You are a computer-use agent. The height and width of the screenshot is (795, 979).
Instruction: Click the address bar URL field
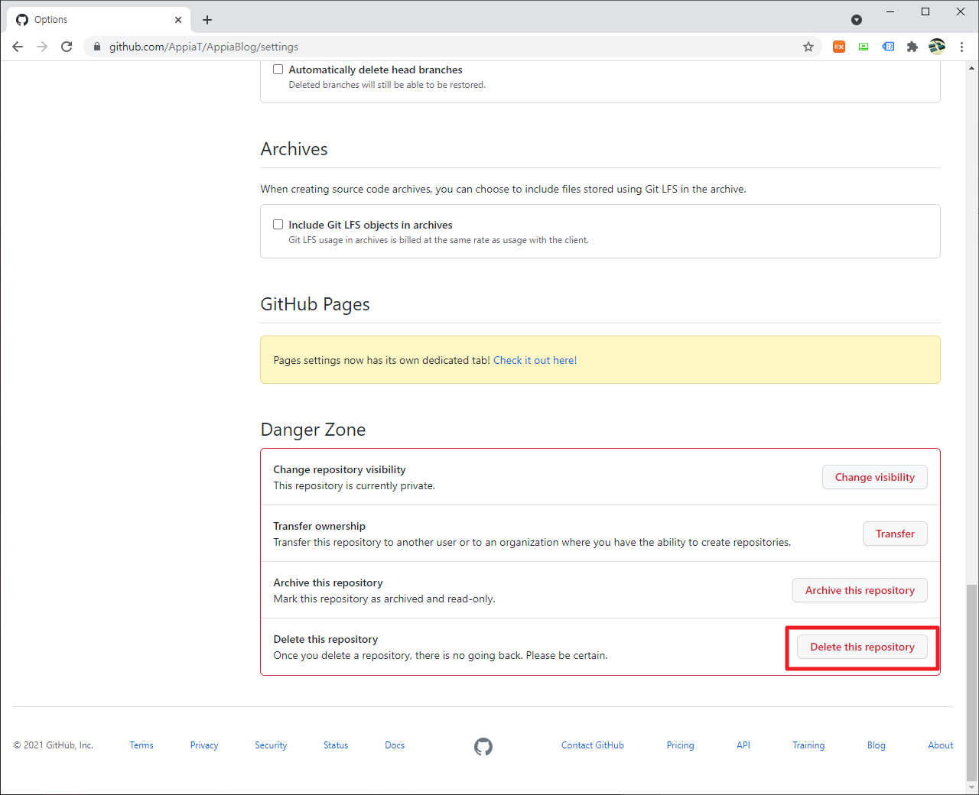pos(451,47)
